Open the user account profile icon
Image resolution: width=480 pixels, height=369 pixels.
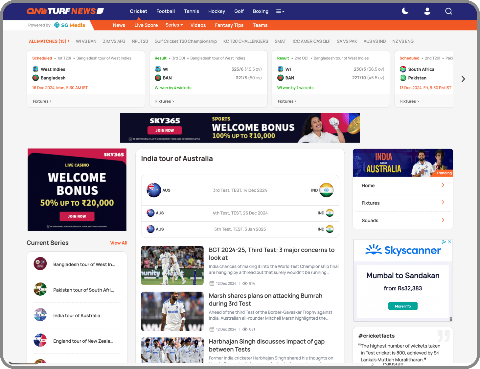click(x=427, y=11)
